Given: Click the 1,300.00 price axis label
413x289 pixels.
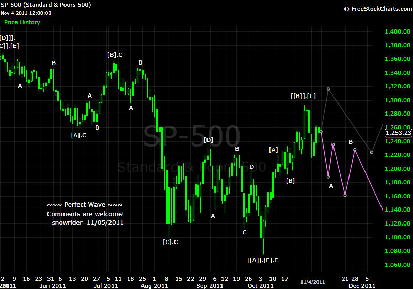Looking at the screenshot, I should tap(398, 100).
